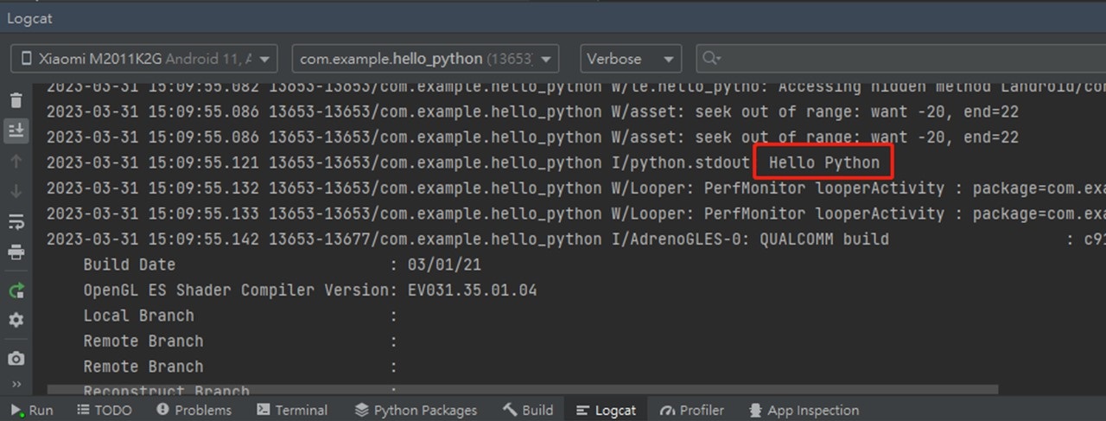Open the Python Packages tab

click(416, 410)
